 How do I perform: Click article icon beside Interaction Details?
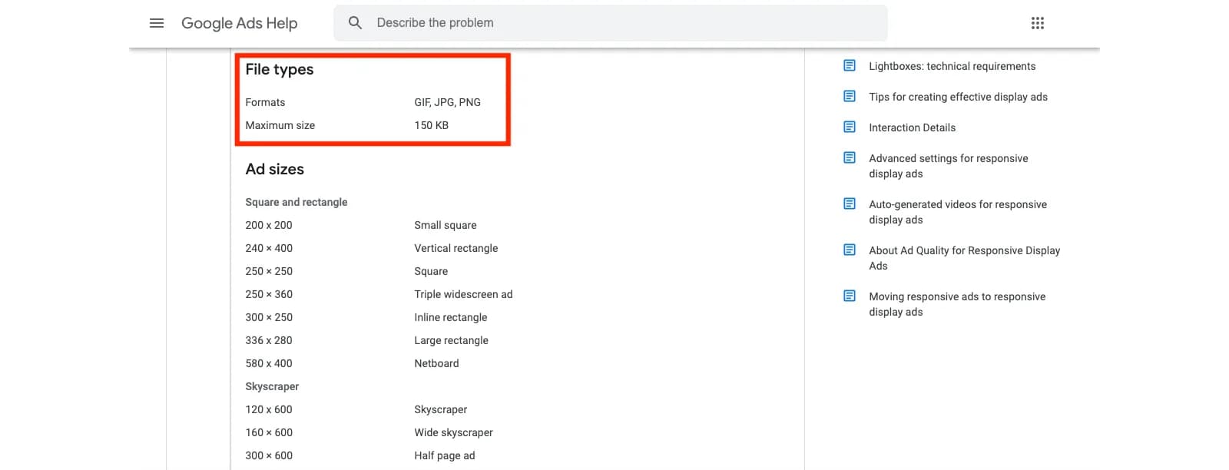click(x=850, y=127)
